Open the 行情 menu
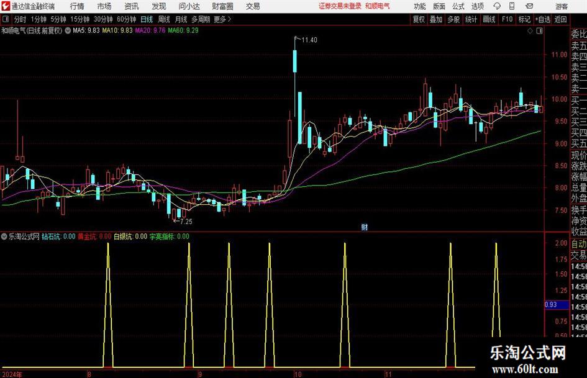Image resolution: width=587 pixels, height=378 pixels. pyautogui.click(x=77, y=6)
